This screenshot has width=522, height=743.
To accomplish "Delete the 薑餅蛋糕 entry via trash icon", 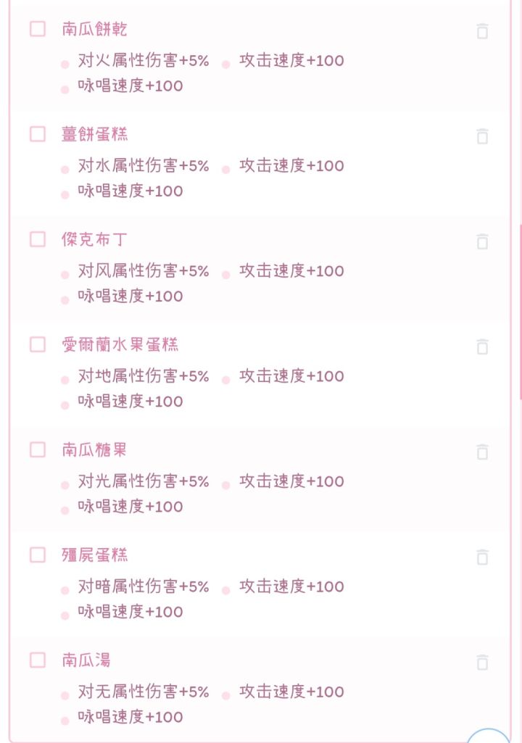I will [482, 136].
